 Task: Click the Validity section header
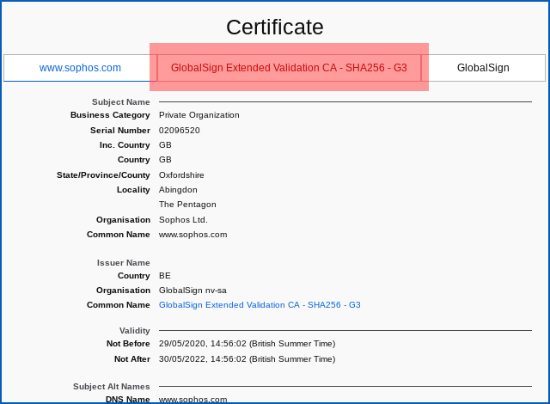coord(134,331)
